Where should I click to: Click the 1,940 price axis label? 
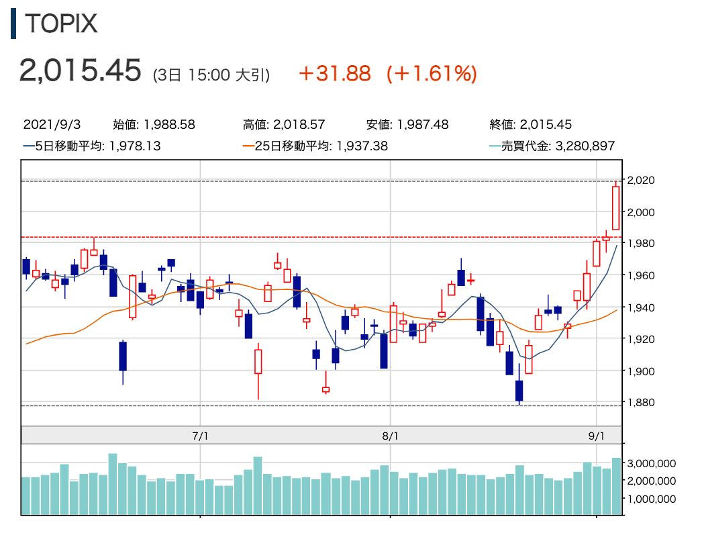pos(641,307)
